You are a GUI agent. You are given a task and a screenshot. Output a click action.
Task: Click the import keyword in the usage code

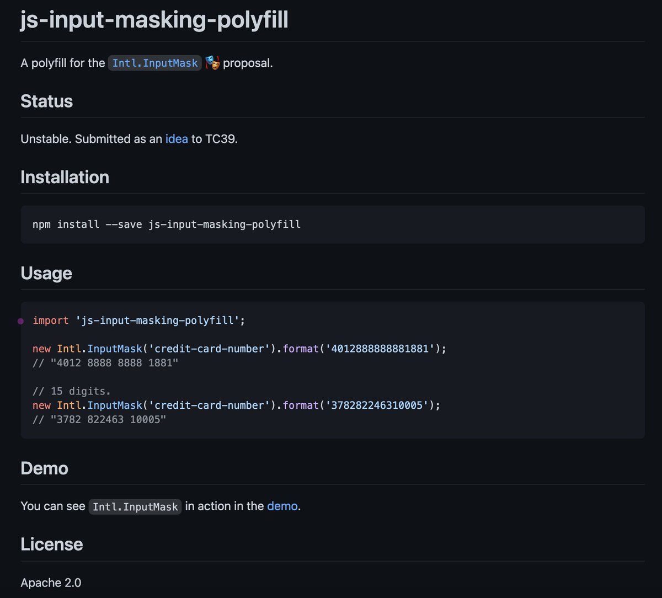[50, 321]
